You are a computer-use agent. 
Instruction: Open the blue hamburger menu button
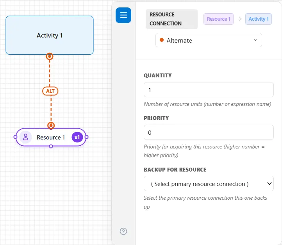pos(123,15)
